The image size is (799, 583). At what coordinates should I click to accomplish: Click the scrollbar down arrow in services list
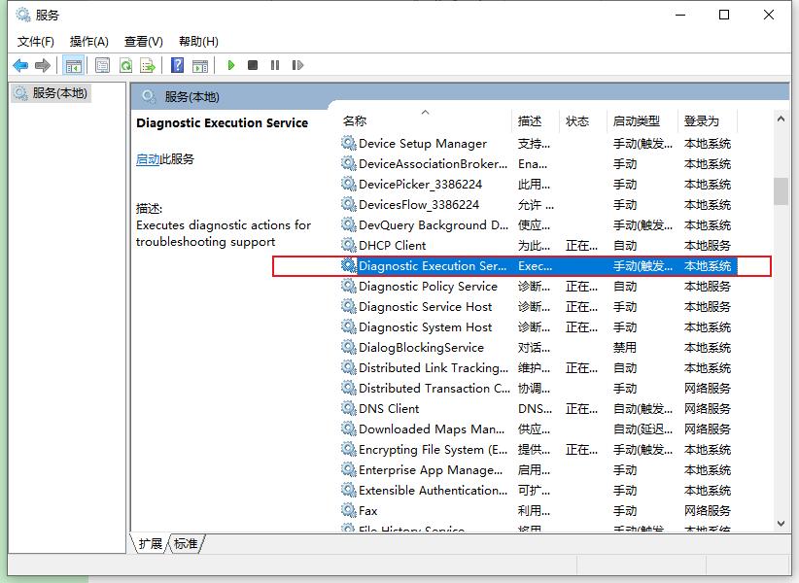tap(781, 524)
